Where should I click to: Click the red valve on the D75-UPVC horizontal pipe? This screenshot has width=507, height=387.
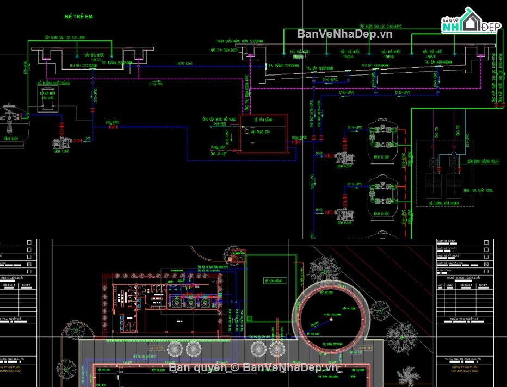(113, 127)
